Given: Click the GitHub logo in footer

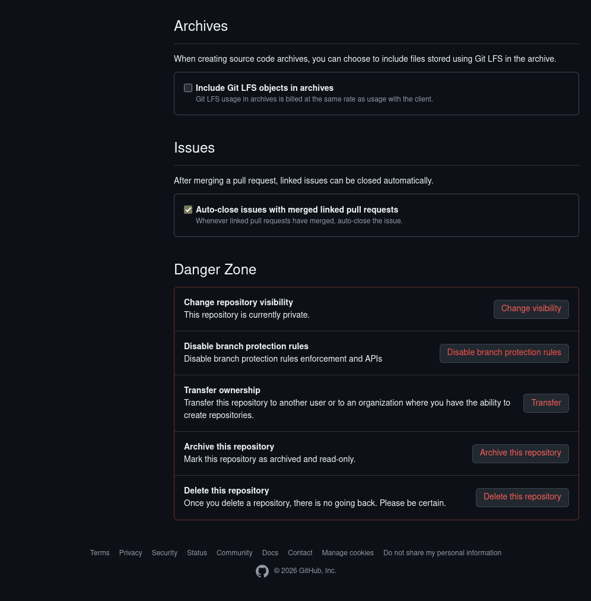Looking at the screenshot, I should (x=262, y=571).
